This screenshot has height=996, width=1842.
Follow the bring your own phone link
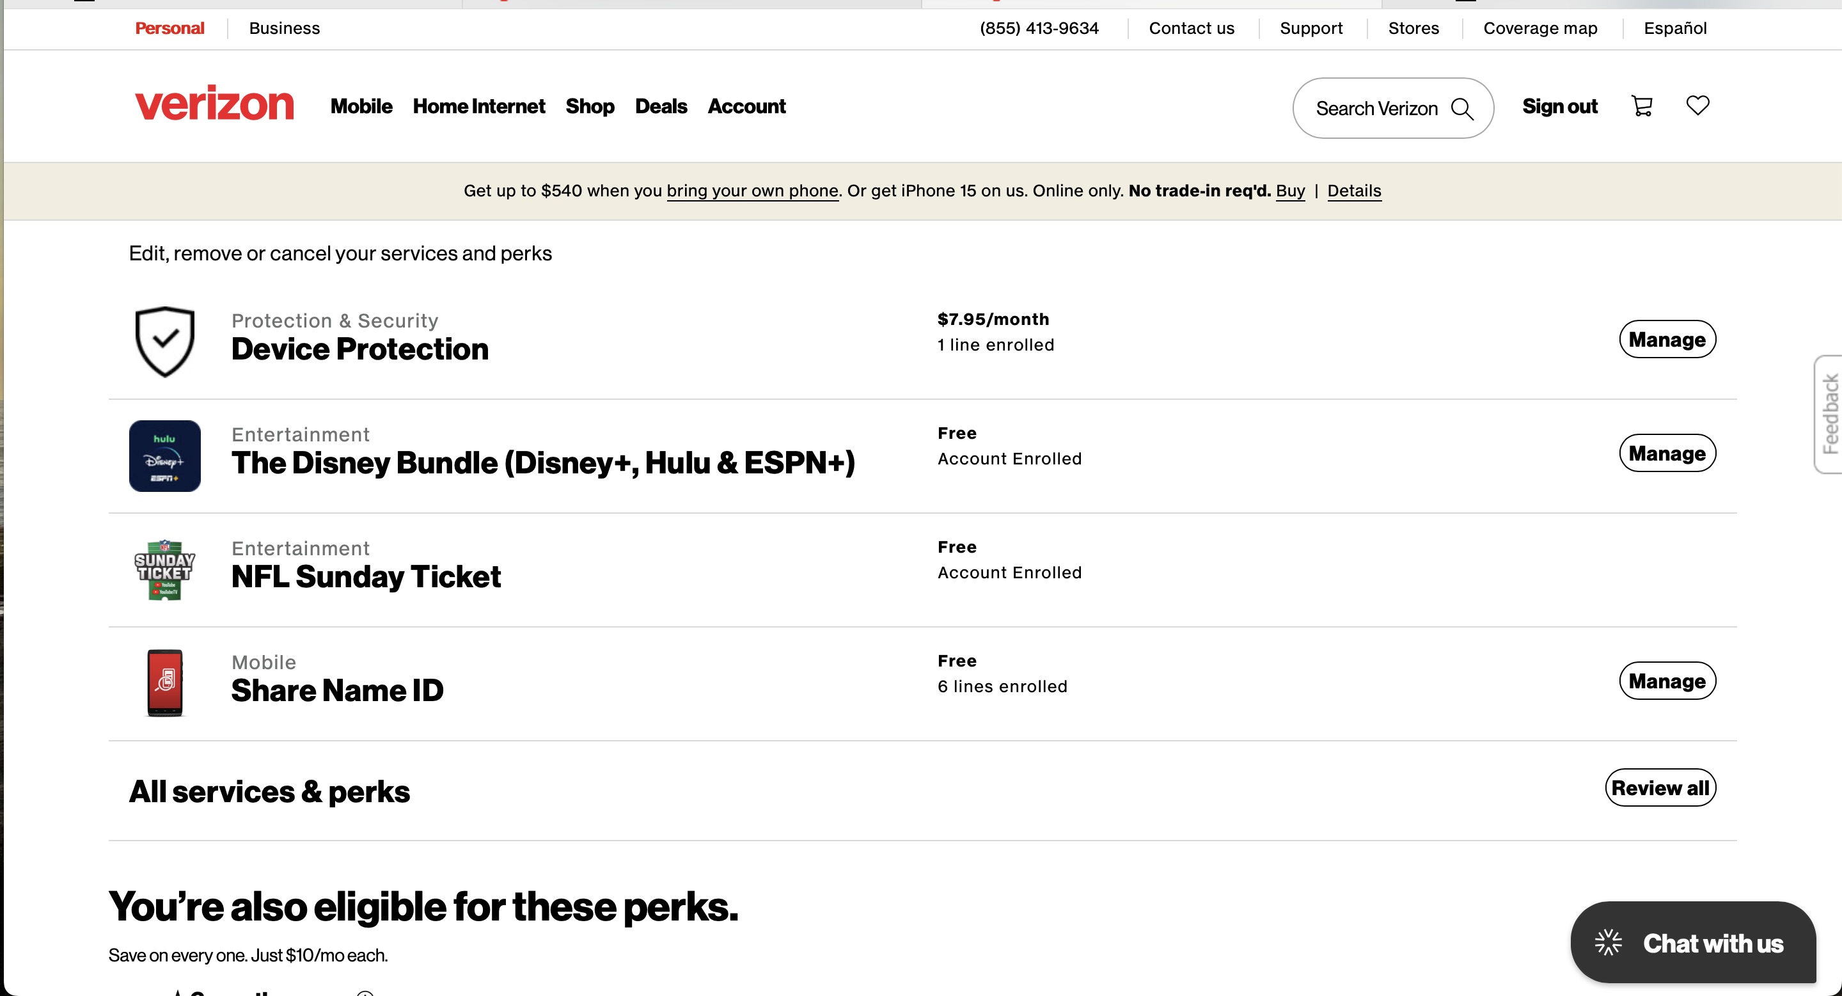pos(752,191)
